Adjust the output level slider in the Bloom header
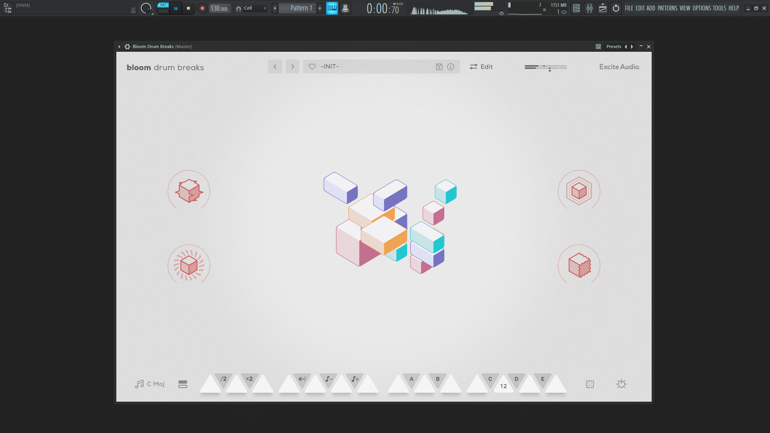770x433 pixels. (x=546, y=67)
